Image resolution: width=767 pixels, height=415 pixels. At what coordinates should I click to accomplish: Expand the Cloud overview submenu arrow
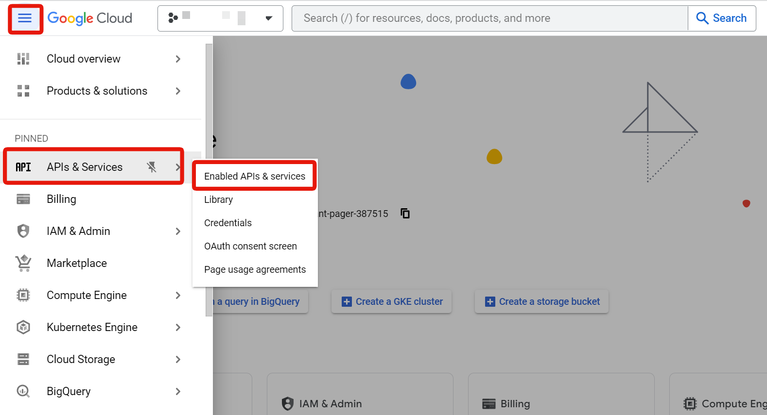coord(178,59)
